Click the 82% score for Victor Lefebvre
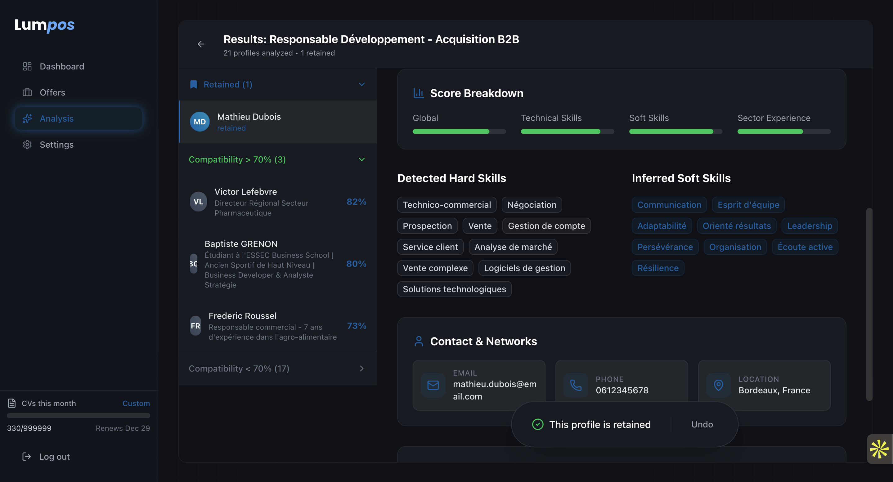The height and width of the screenshot is (482, 893). (x=356, y=202)
